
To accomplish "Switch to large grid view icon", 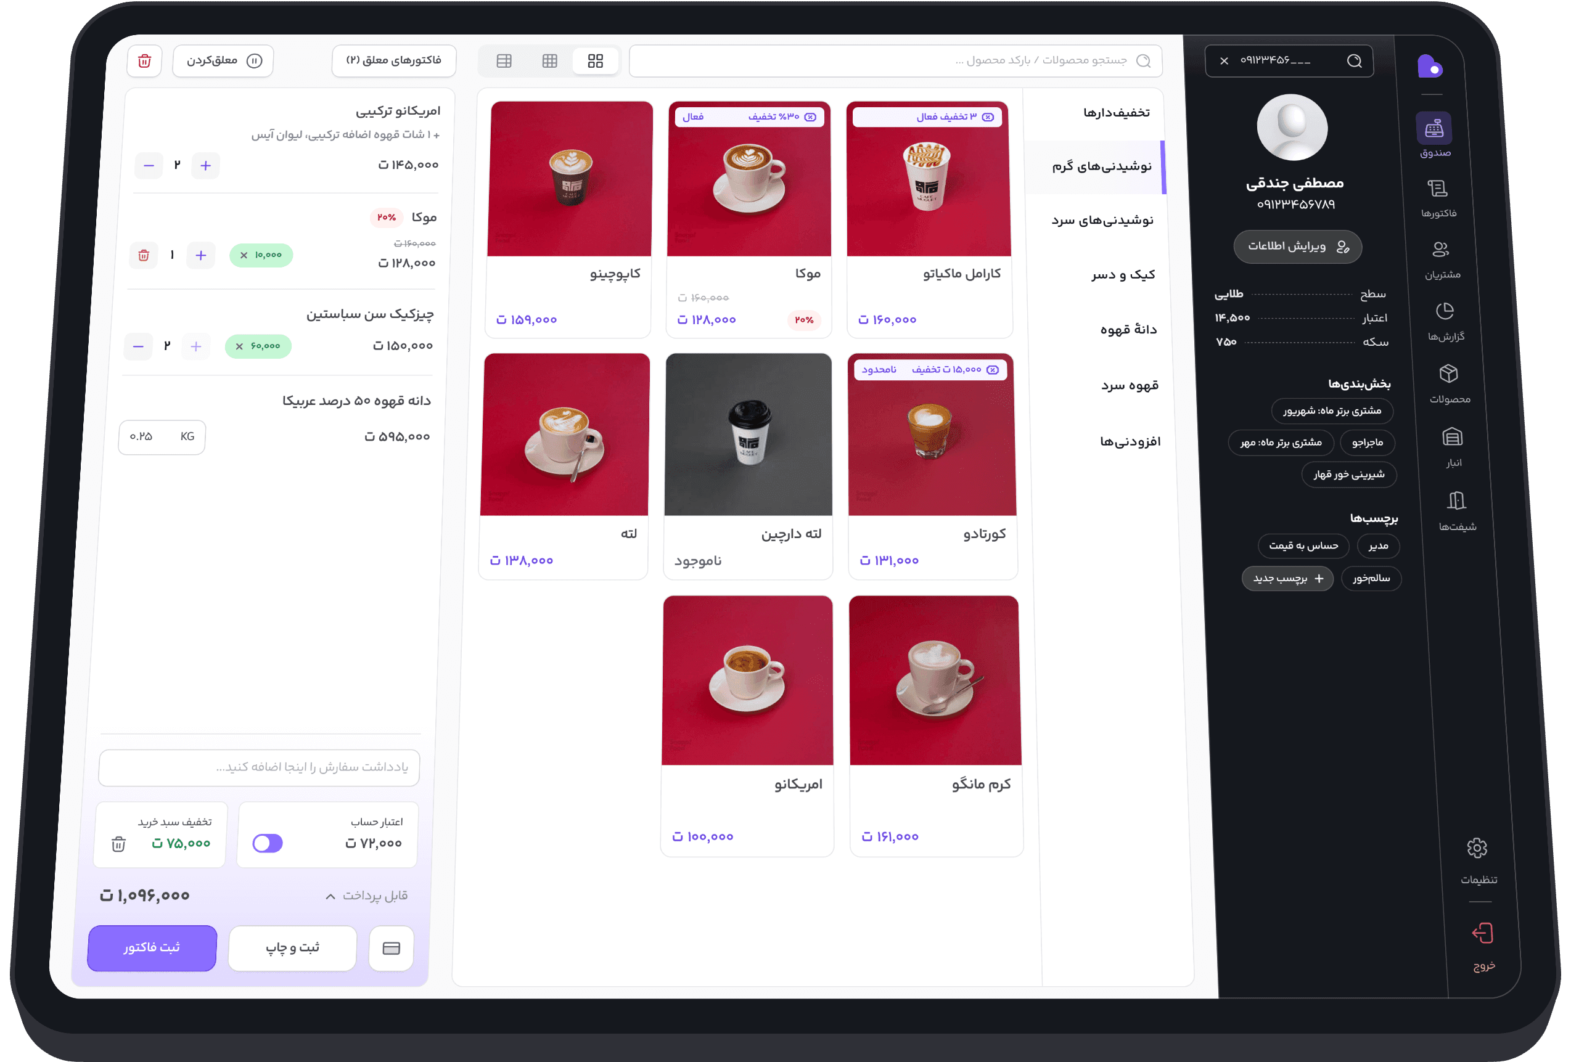I will (x=596, y=62).
